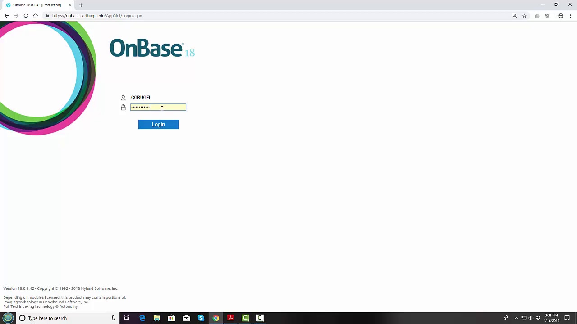Go forward in browser history

16,16
